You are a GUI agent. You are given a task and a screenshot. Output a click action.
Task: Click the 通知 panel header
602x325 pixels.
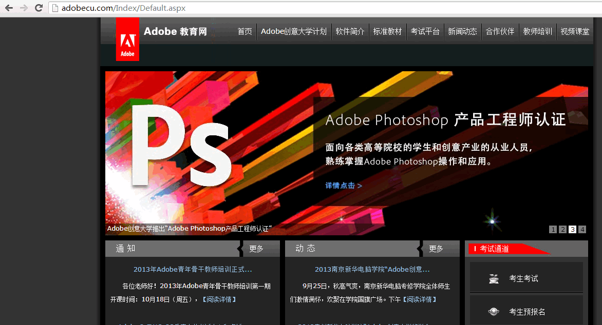click(x=125, y=248)
